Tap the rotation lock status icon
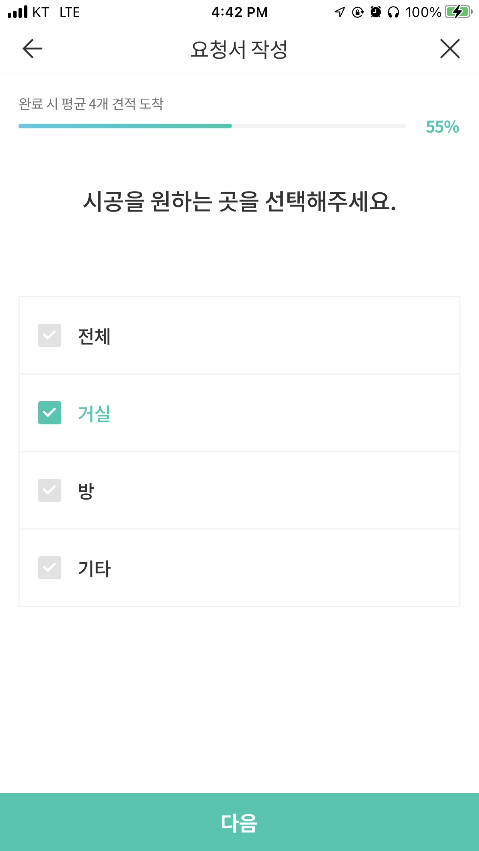Viewport: 479px width, 851px height. [x=358, y=12]
